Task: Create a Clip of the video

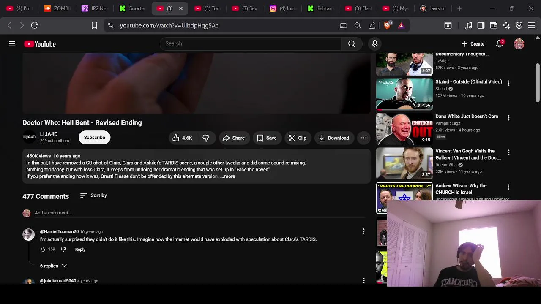Action: [298, 138]
